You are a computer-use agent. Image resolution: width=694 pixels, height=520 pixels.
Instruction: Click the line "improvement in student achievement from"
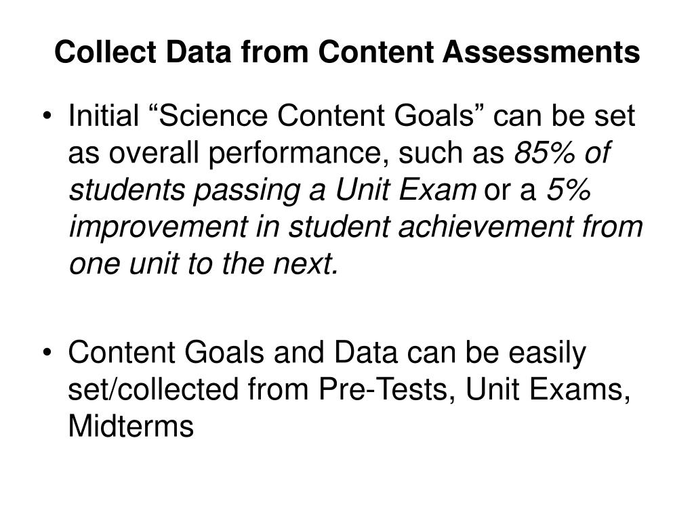[x=355, y=227]
